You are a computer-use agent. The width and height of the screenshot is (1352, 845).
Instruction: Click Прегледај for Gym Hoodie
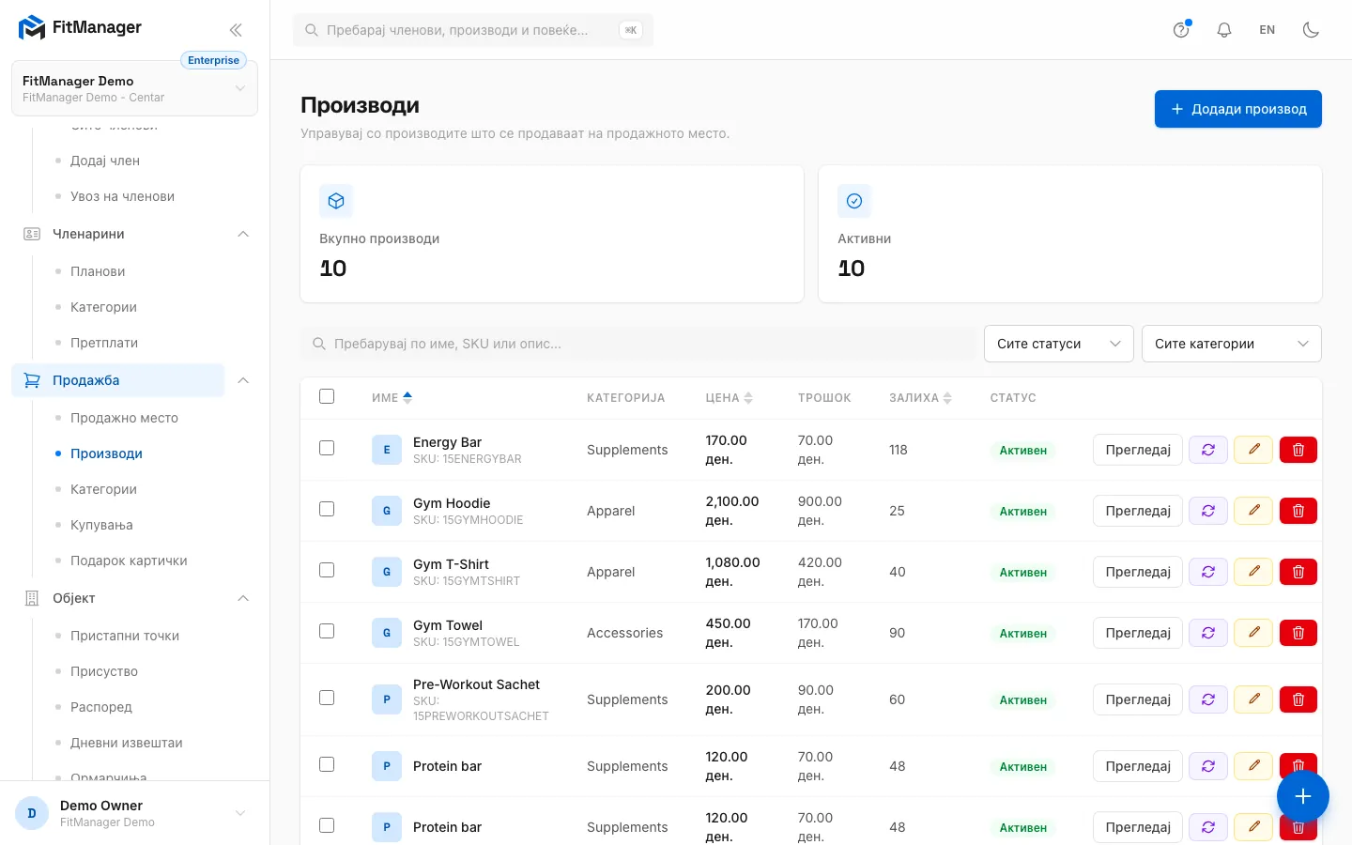point(1138,511)
